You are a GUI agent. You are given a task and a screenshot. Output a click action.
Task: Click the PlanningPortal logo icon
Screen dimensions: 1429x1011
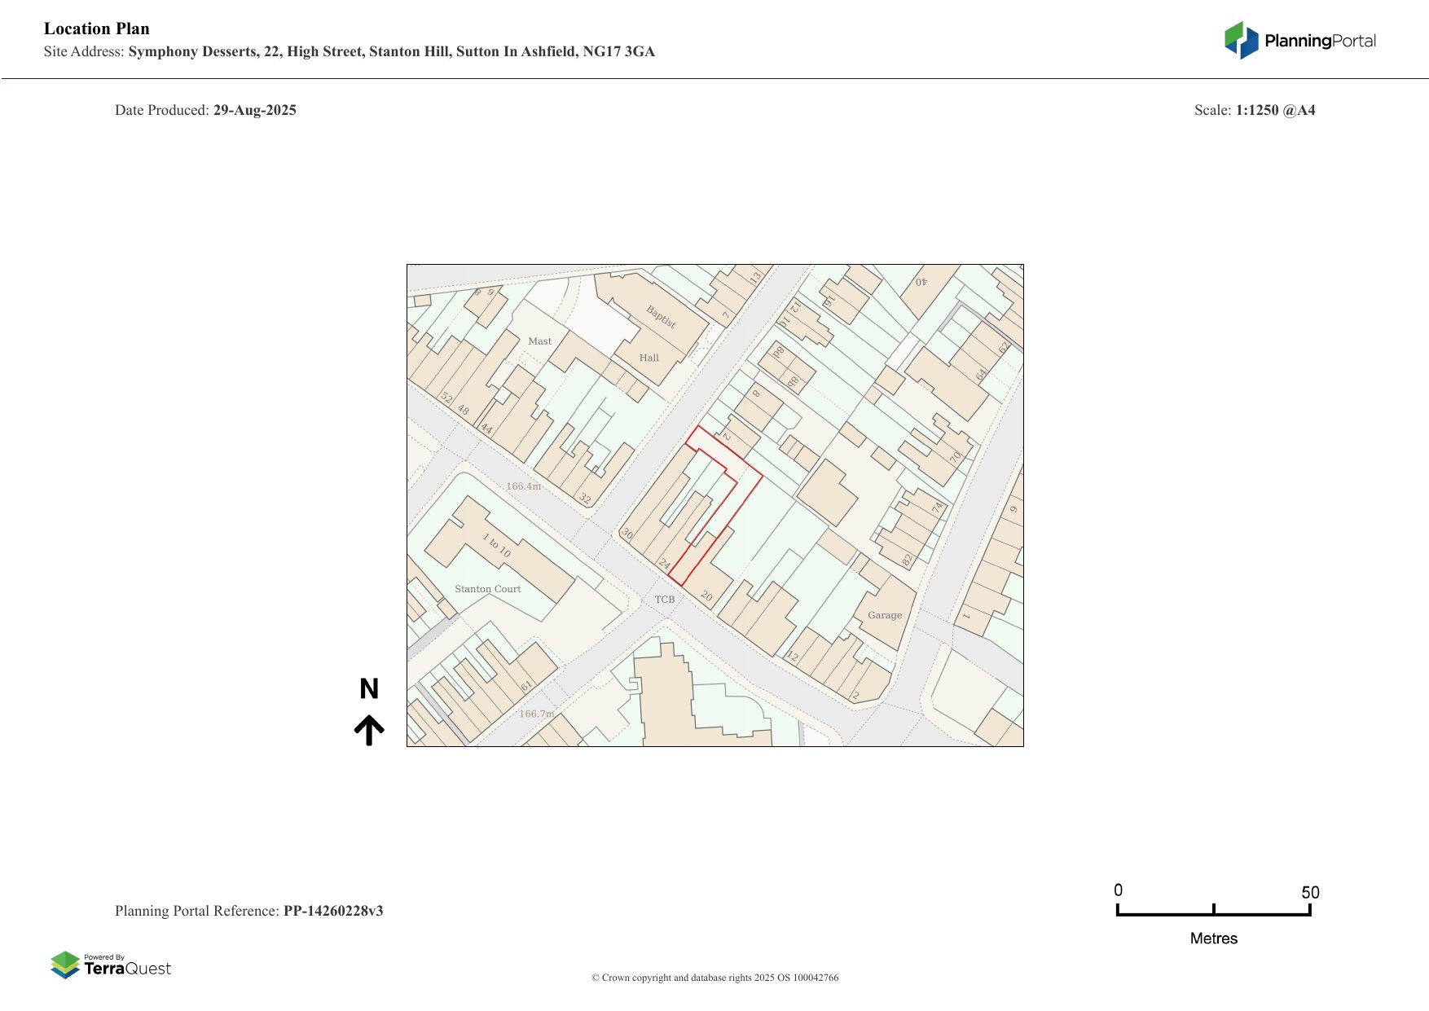pos(1241,40)
